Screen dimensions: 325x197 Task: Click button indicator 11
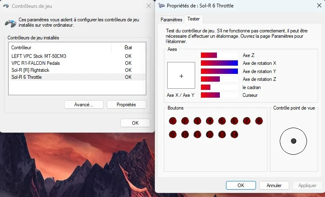tap(197, 135)
